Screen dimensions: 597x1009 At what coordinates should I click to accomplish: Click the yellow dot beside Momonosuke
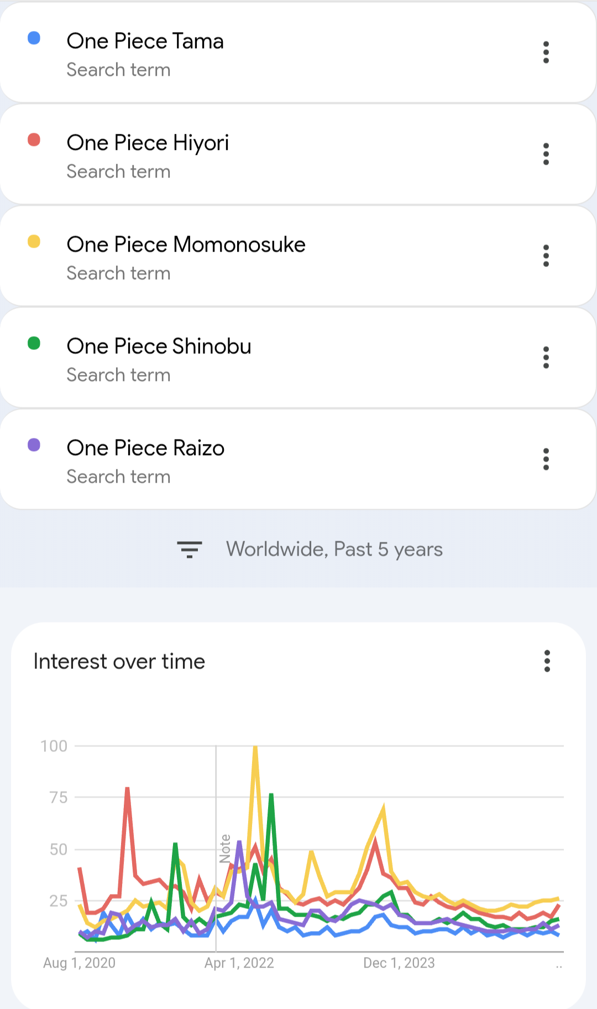[x=34, y=242]
